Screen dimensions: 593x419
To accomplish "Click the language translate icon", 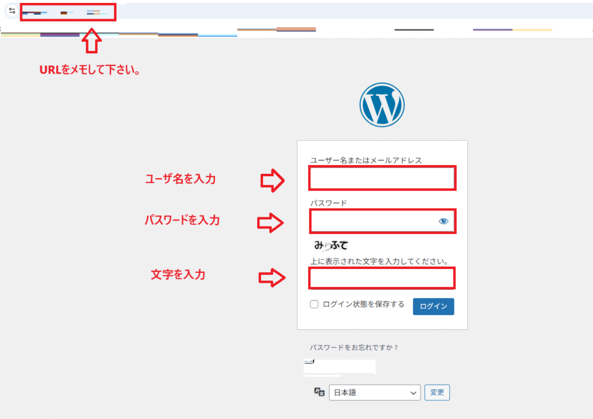I will click(319, 392).
